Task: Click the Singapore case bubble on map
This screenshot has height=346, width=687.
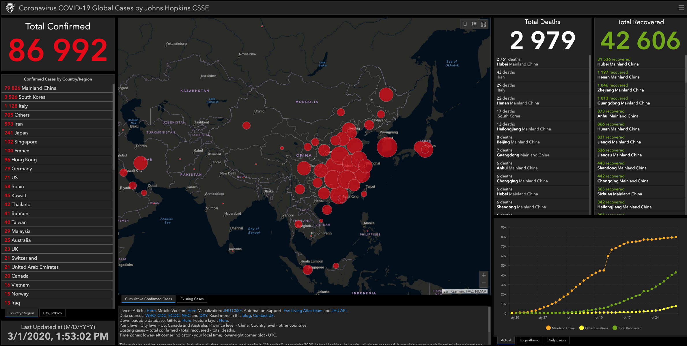Action: pos(307,270)
